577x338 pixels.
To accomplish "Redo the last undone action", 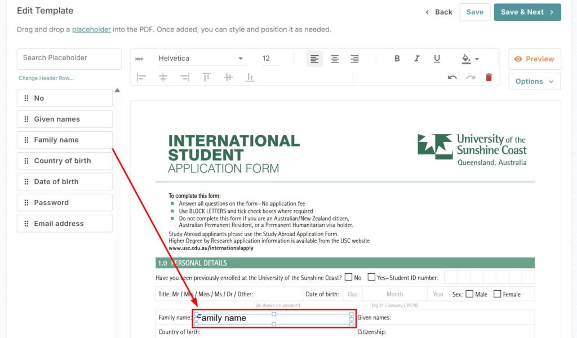I will [471, 77].
